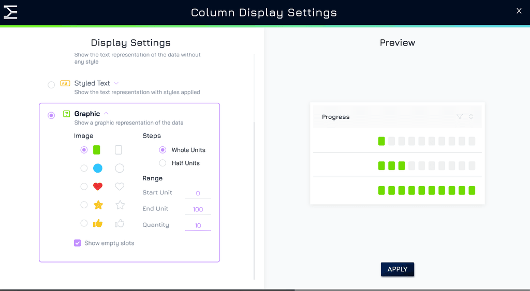Image resolution: width=530 pixels, height=291 pixels.
Task: Pick the filled green square image
Action: (97, 150)
